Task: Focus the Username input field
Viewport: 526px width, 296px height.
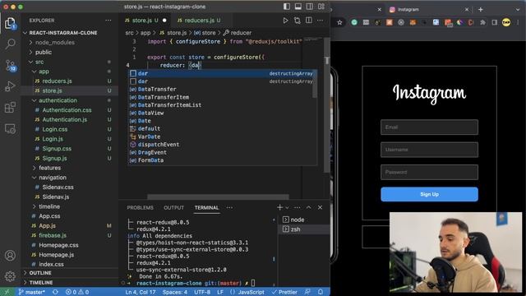Action: click(x=429, y=150)
